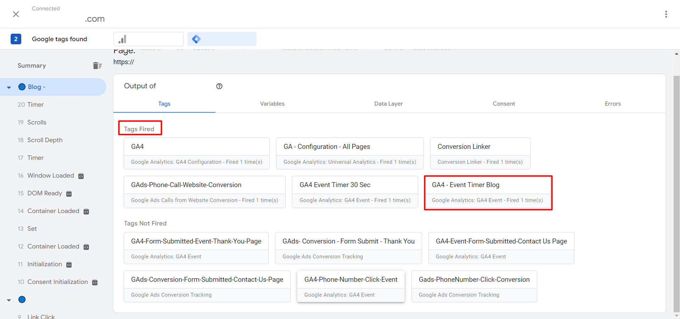Click the code icon next to DOM Ready
Screen dimensions: 680x319
point(69,194)
